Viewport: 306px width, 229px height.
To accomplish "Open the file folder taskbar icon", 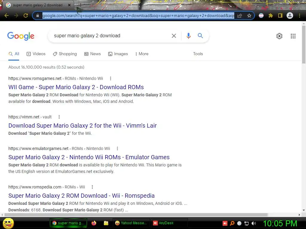I will tap(106, 223).
